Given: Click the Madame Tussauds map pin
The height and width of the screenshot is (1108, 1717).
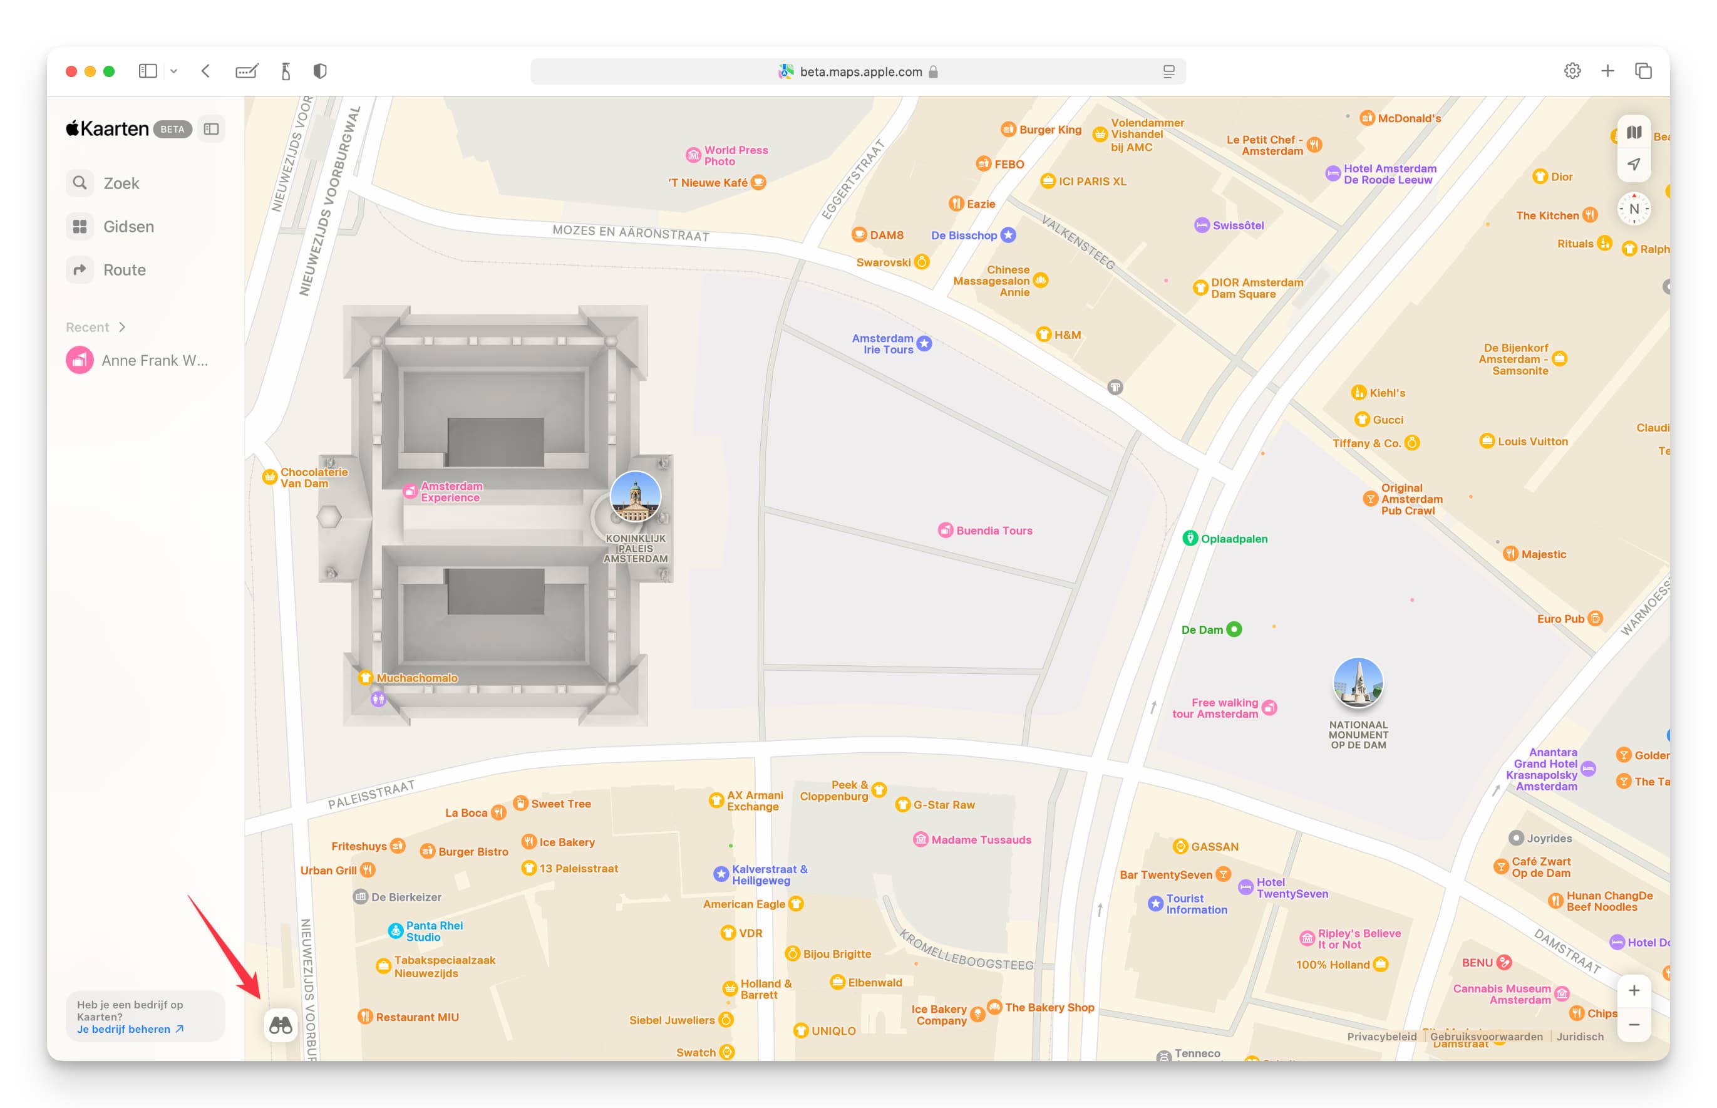Looking at the screenshot, I should 920,840.
